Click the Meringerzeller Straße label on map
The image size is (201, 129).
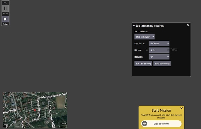click(54, 96)
